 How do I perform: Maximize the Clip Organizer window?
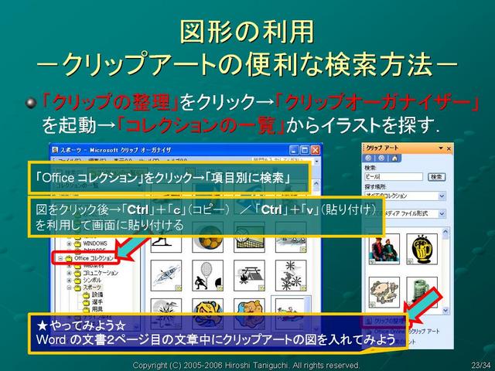(305, 150)
